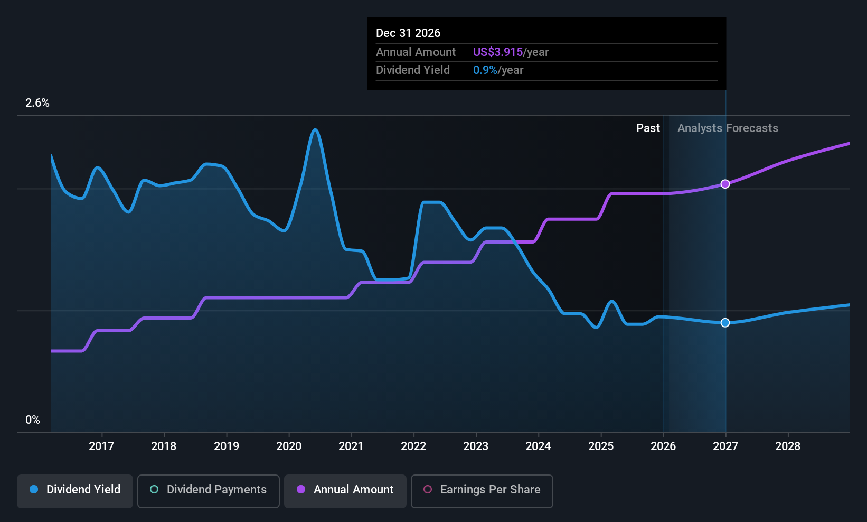Toggle the Annual Amount series

click(345, 491)
